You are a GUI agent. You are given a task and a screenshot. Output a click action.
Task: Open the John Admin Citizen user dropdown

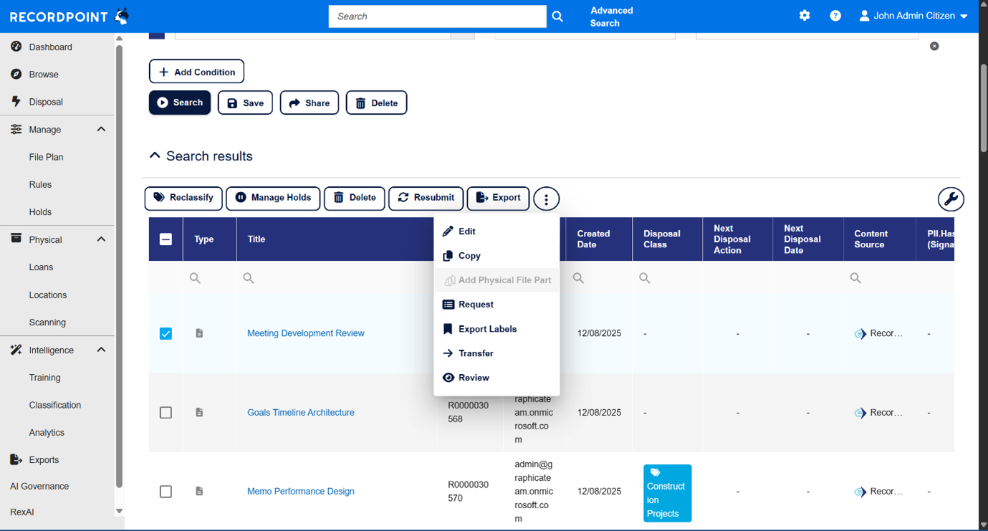click(913, 16)
